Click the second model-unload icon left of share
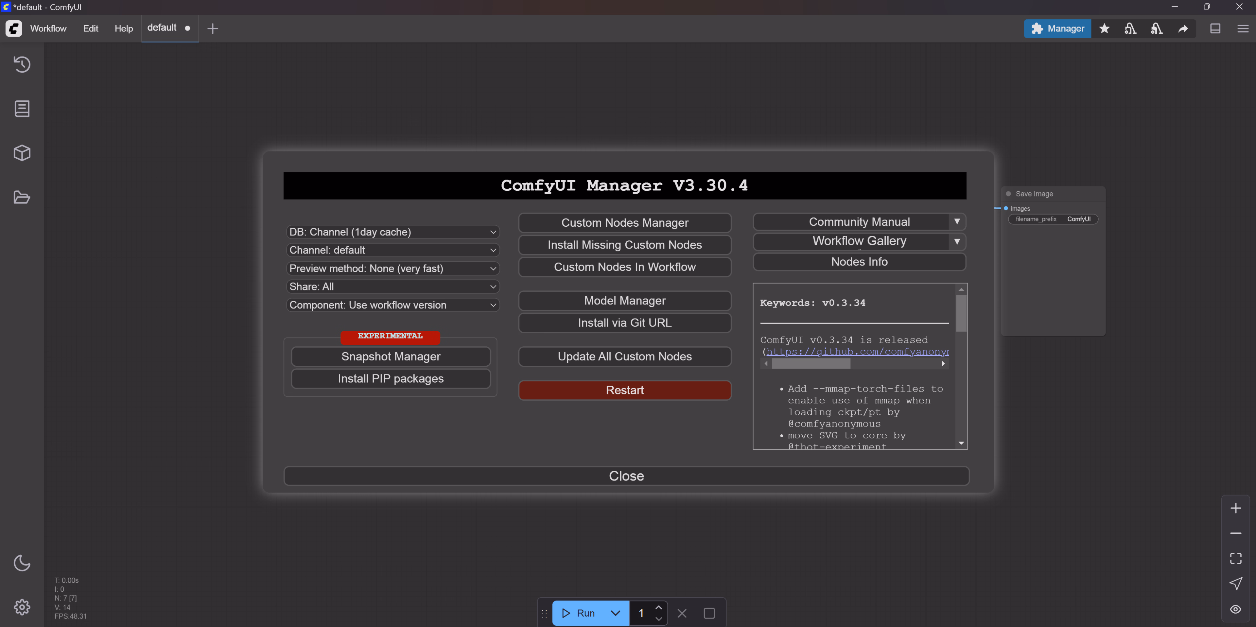The height and width of the screenshot is (627, 1256). click(1157, 28)
